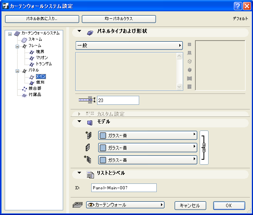The width and height of the screenshot is (253, 215).
Task: Click リストとラベル section icon
Action: pos(90,175)
